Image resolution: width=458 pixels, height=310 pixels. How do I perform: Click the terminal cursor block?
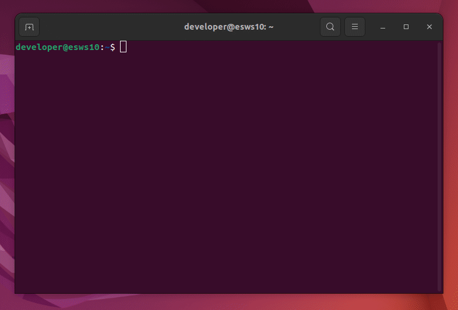pos(124,47)
